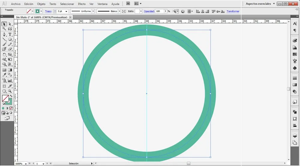
Task: Click the green stroke color swatch
Action: 38,11
